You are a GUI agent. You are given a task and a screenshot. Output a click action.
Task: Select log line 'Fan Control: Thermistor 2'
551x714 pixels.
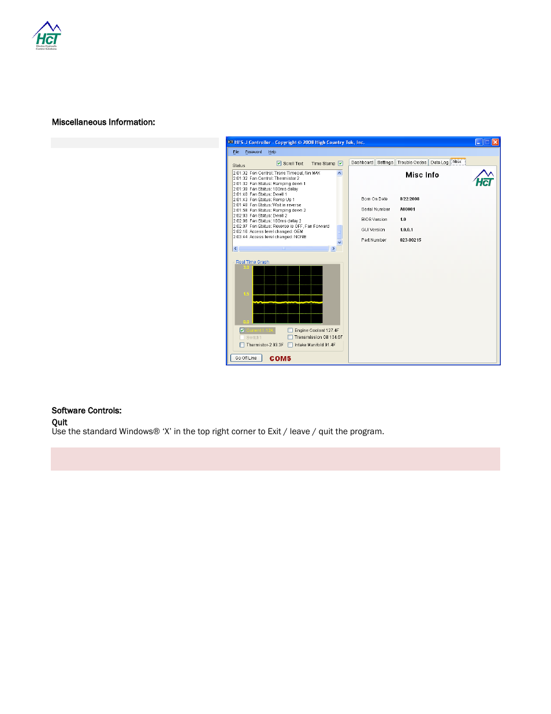pos(266,179)
